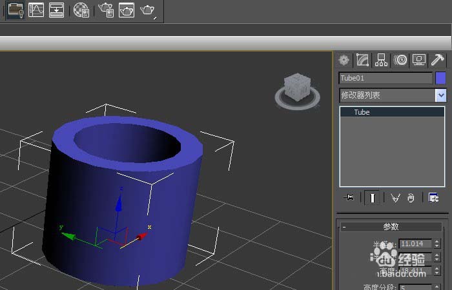
Task: Open the Rendered Frame Window
Action: tap(127, 10)
